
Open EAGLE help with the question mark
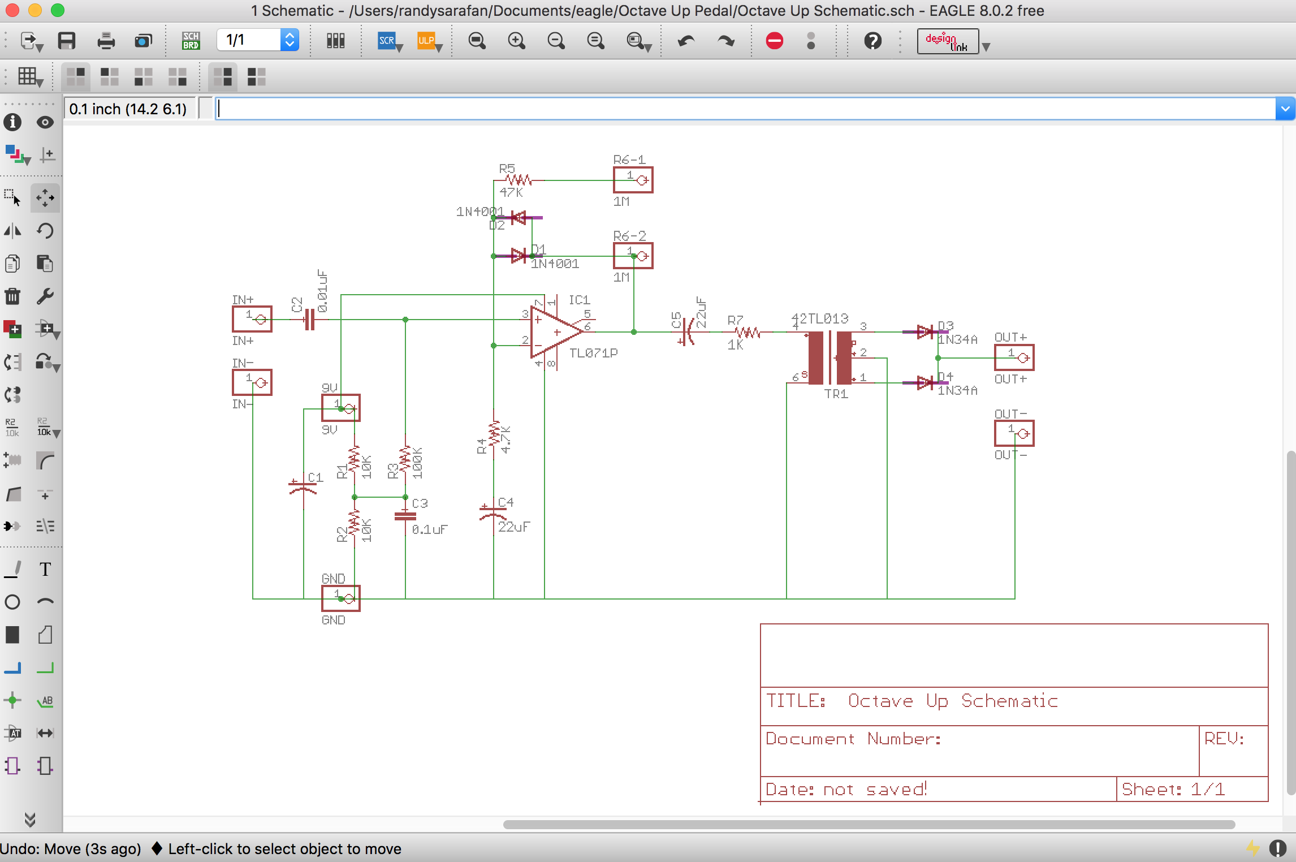point(872,40)
